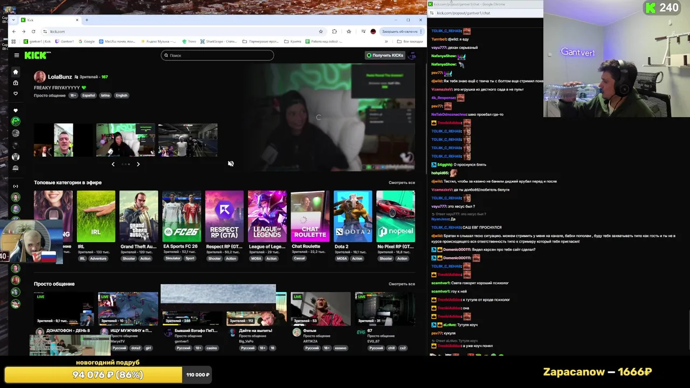
Task: Open Все закладки bookmarks folder
Action: pos(410,41)
